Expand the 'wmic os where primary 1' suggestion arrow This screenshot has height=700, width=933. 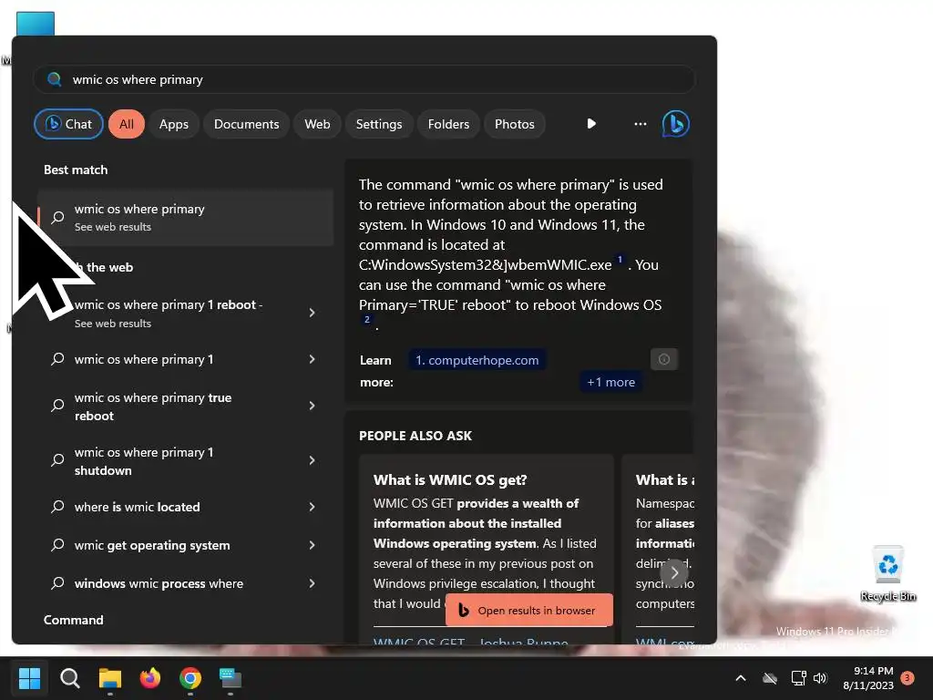click(312, 359)
